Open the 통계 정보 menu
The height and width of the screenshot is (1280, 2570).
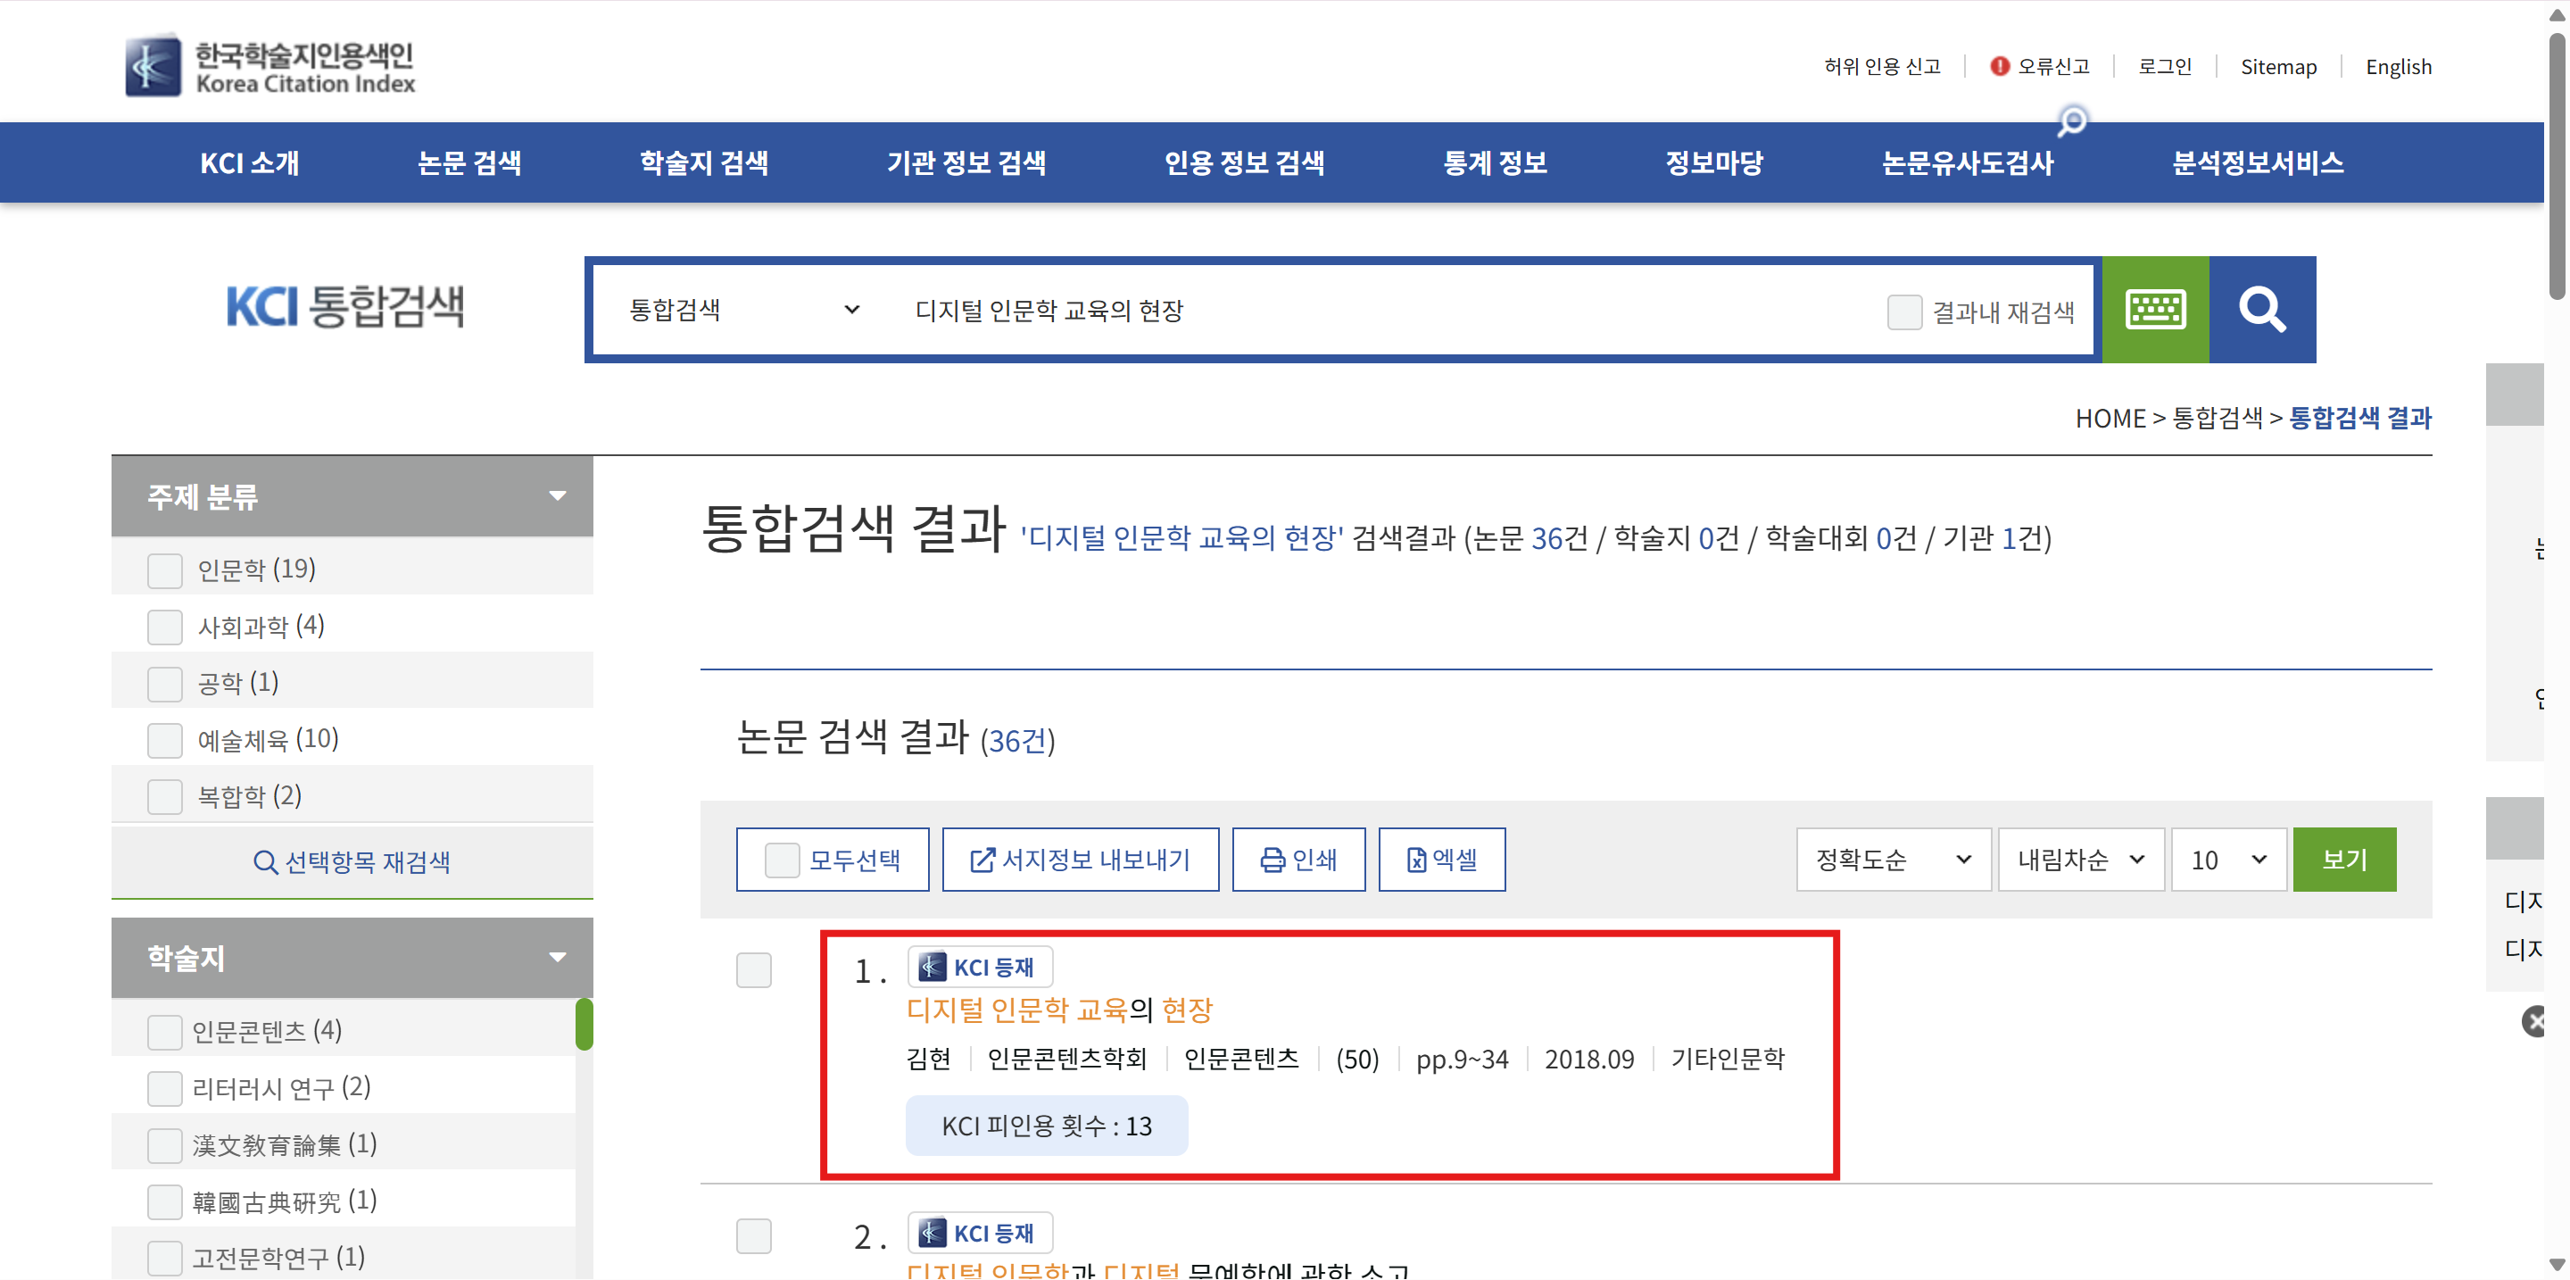(1494, 163)
